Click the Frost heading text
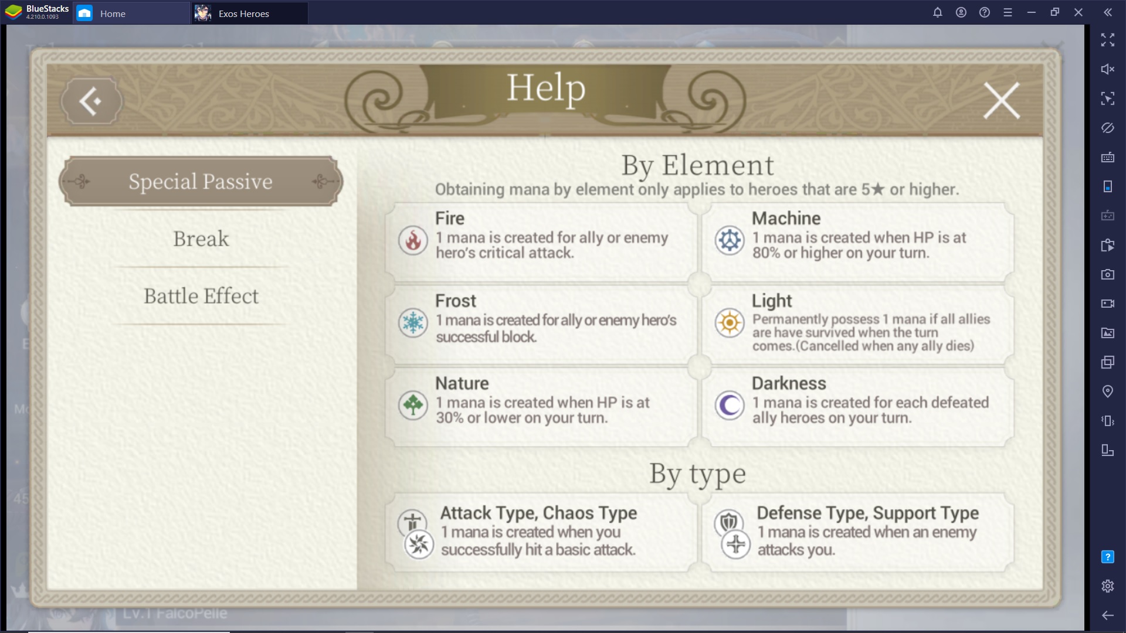The image size is (1126, 633). pyautogui.click(x=456, y=301)
